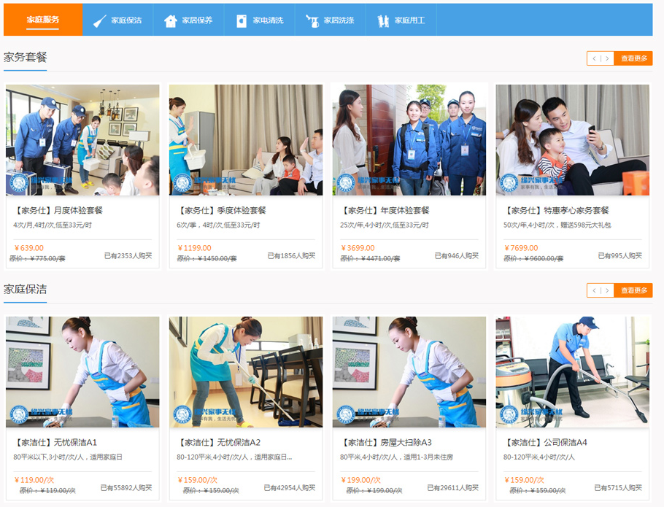The height and width of the screenshot is (507, 664).
Task: Click the house icon beside 家居保养
Action: click(171, 21)
